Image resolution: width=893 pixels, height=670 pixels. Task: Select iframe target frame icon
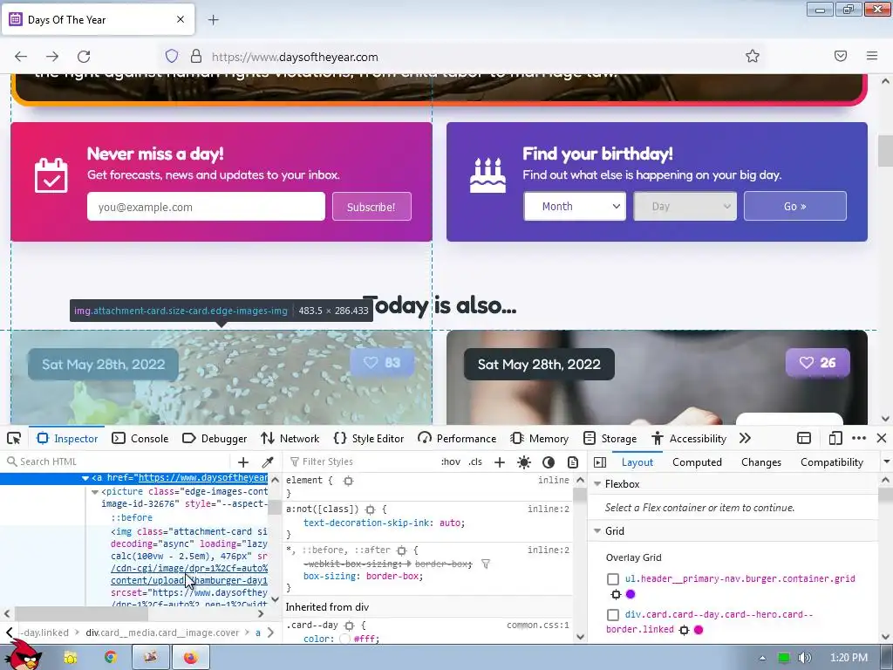coord(803,438)
